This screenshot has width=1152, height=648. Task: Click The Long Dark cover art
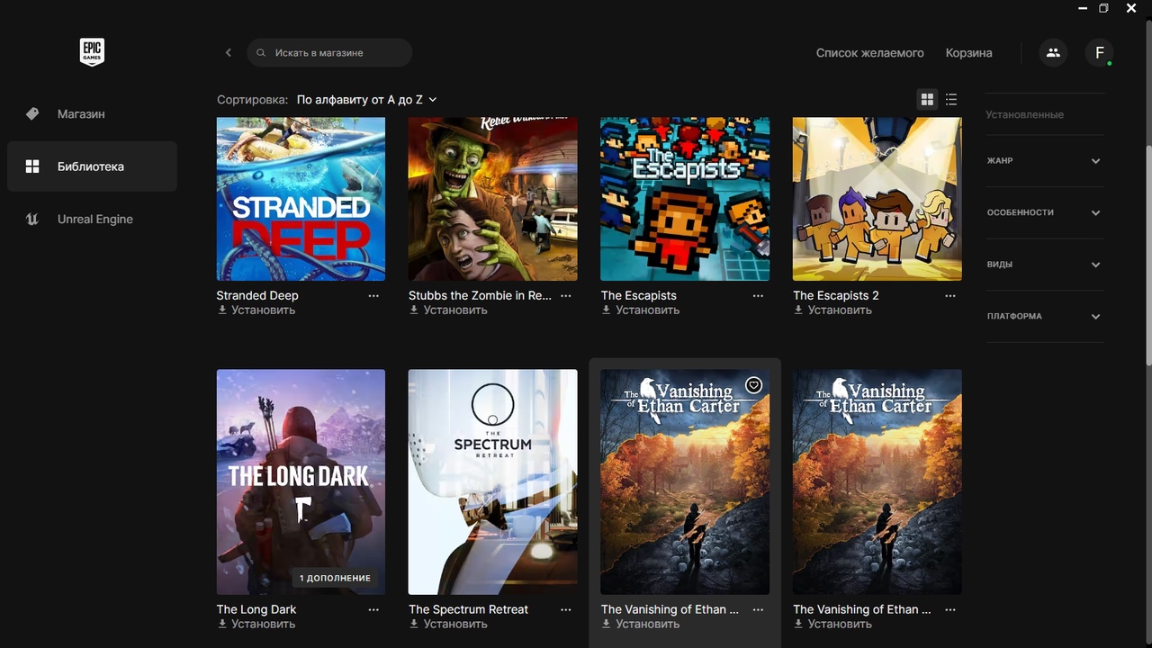tap(301, 481)
